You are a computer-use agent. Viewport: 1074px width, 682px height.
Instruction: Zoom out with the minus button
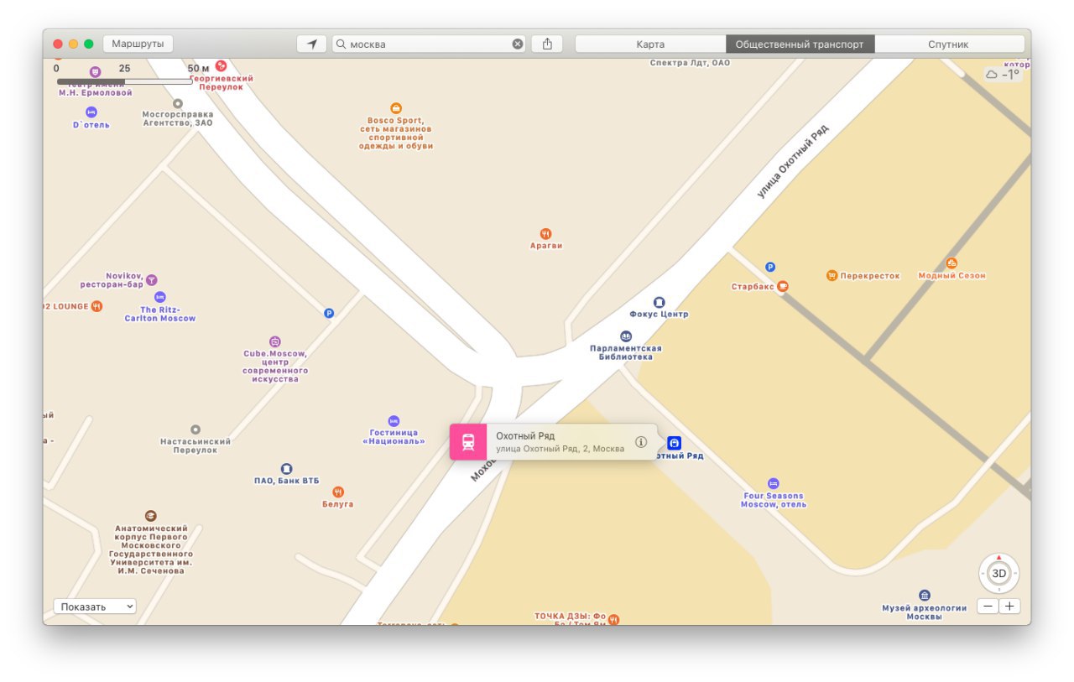pos(988,607)
